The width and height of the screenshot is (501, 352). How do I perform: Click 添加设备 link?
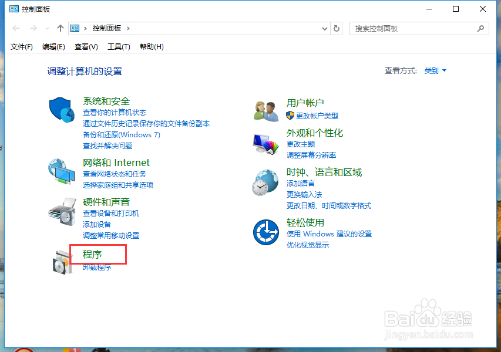pyautogui.click(x=97, y=224)
